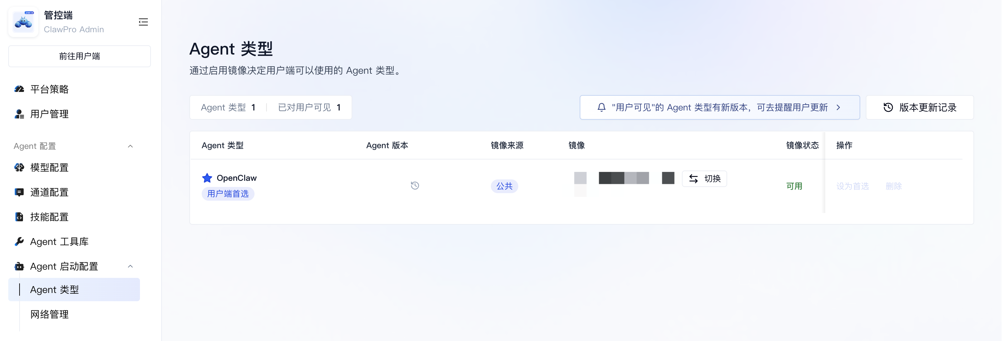Screen dimensions: 1005x341
Task: Click the 镜像状态 column header
Action: (x=802, y=145)
